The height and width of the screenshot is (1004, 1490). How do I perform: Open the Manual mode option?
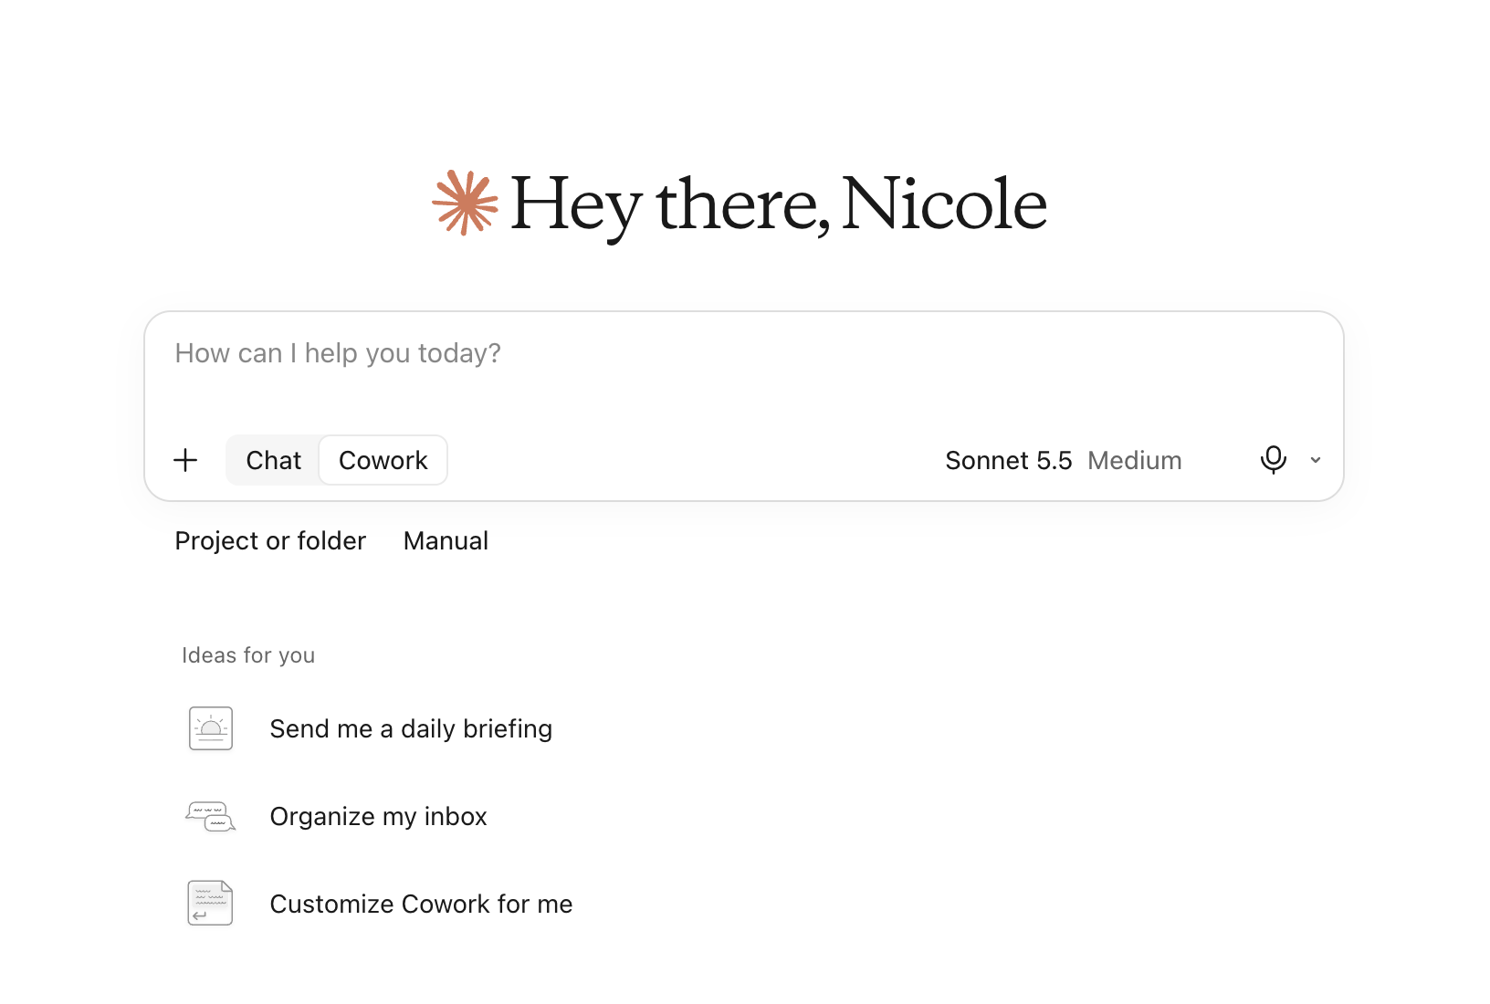point(446,540)
